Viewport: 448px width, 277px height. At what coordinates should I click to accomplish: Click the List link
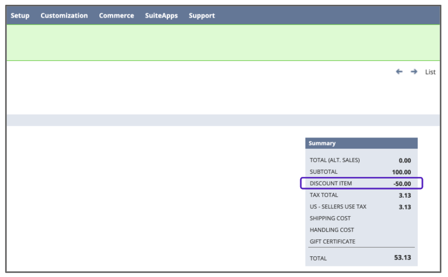point(430,72)
